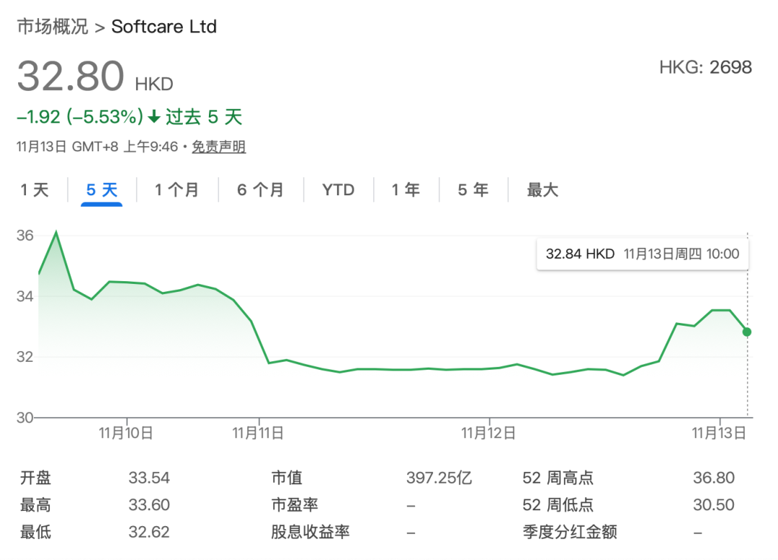Image resolution: width=778 pixels, height=560 pixels.
Task: Click the 32.84 HKD chart tooltip
Action: click(x=642, y=254)
